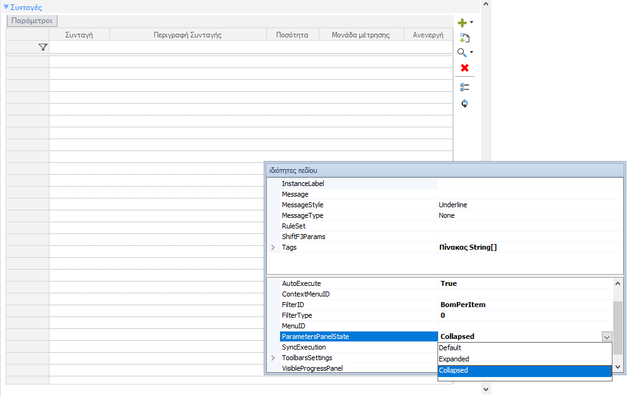Open the arrow beside the green plus icon
635x397 pixels.
(471, 22)
